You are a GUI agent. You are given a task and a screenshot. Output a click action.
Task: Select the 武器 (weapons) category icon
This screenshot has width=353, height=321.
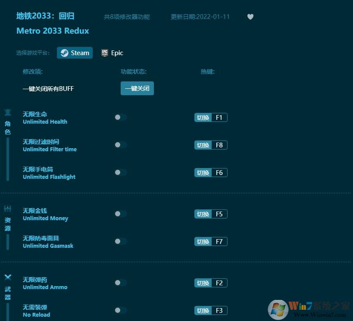tap(7, 277)
